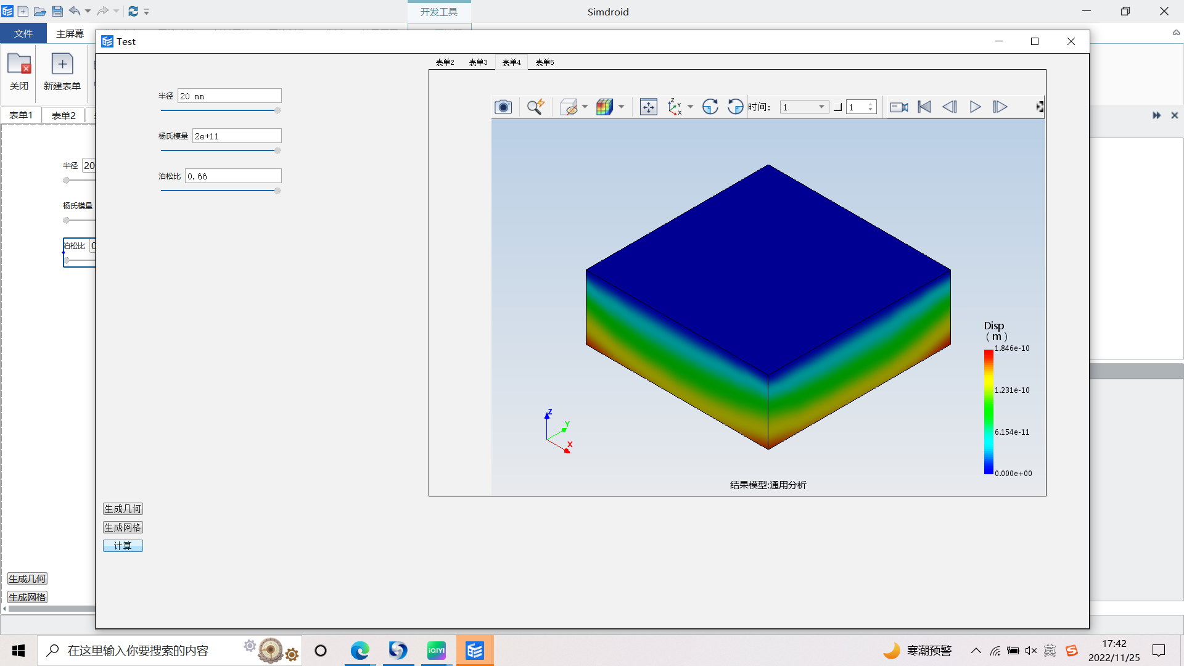Rotate view clockwise icon
Screen dimensions: 1184x666
tap(710, 107)
